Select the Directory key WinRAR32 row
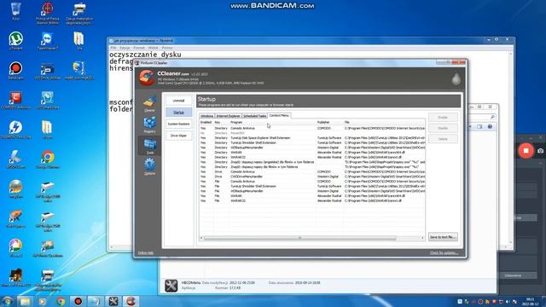The image size is (546, 307). (x=312, y=157)
